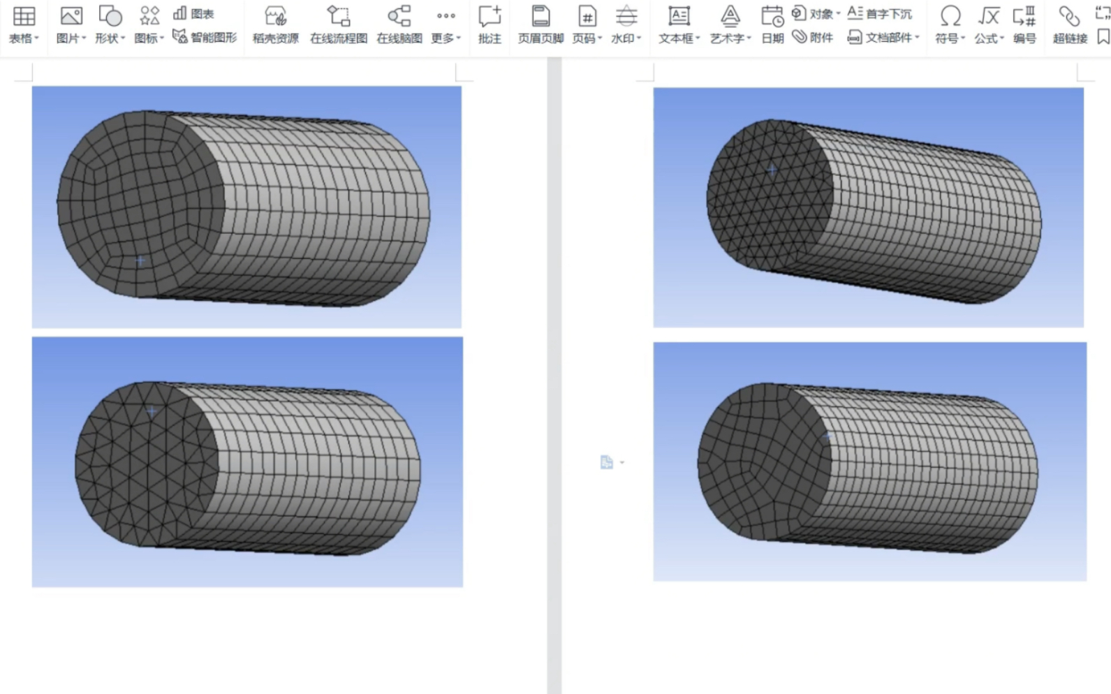The width and height of the screenshot is (1111, 694).
Task: Open the 图片 picture dropdown
Action: pyautogui.click(x=71, y=38)
